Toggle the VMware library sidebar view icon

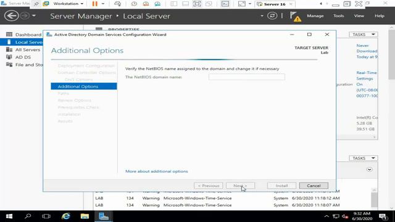pos(173,4)
